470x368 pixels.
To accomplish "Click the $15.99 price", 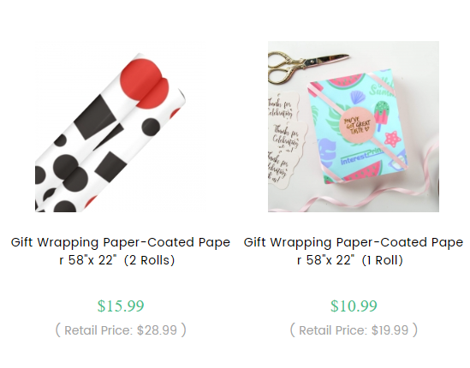I will [121, 306].
